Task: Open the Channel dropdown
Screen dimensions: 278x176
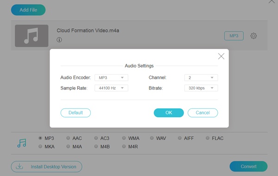Action: (201, 78)
